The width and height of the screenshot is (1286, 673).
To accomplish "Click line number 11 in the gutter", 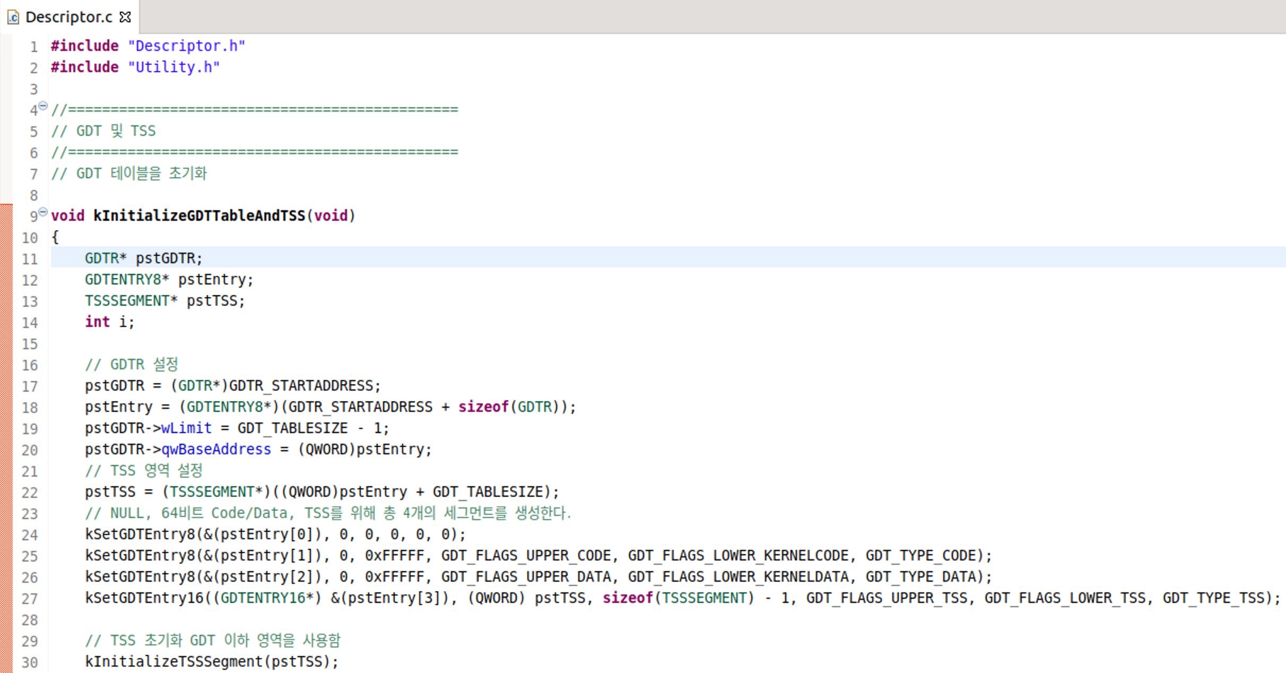I will click(30, 259).
